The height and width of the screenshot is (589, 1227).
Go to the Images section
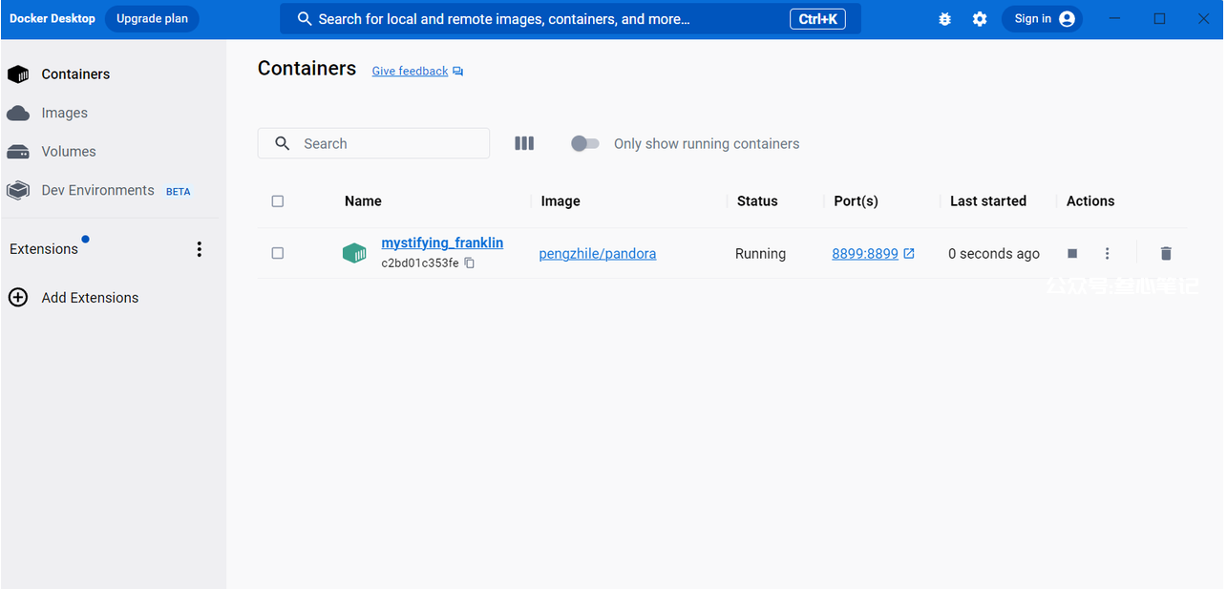click(64, 113)
